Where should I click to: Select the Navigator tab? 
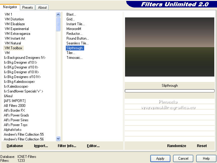point(10,7)
